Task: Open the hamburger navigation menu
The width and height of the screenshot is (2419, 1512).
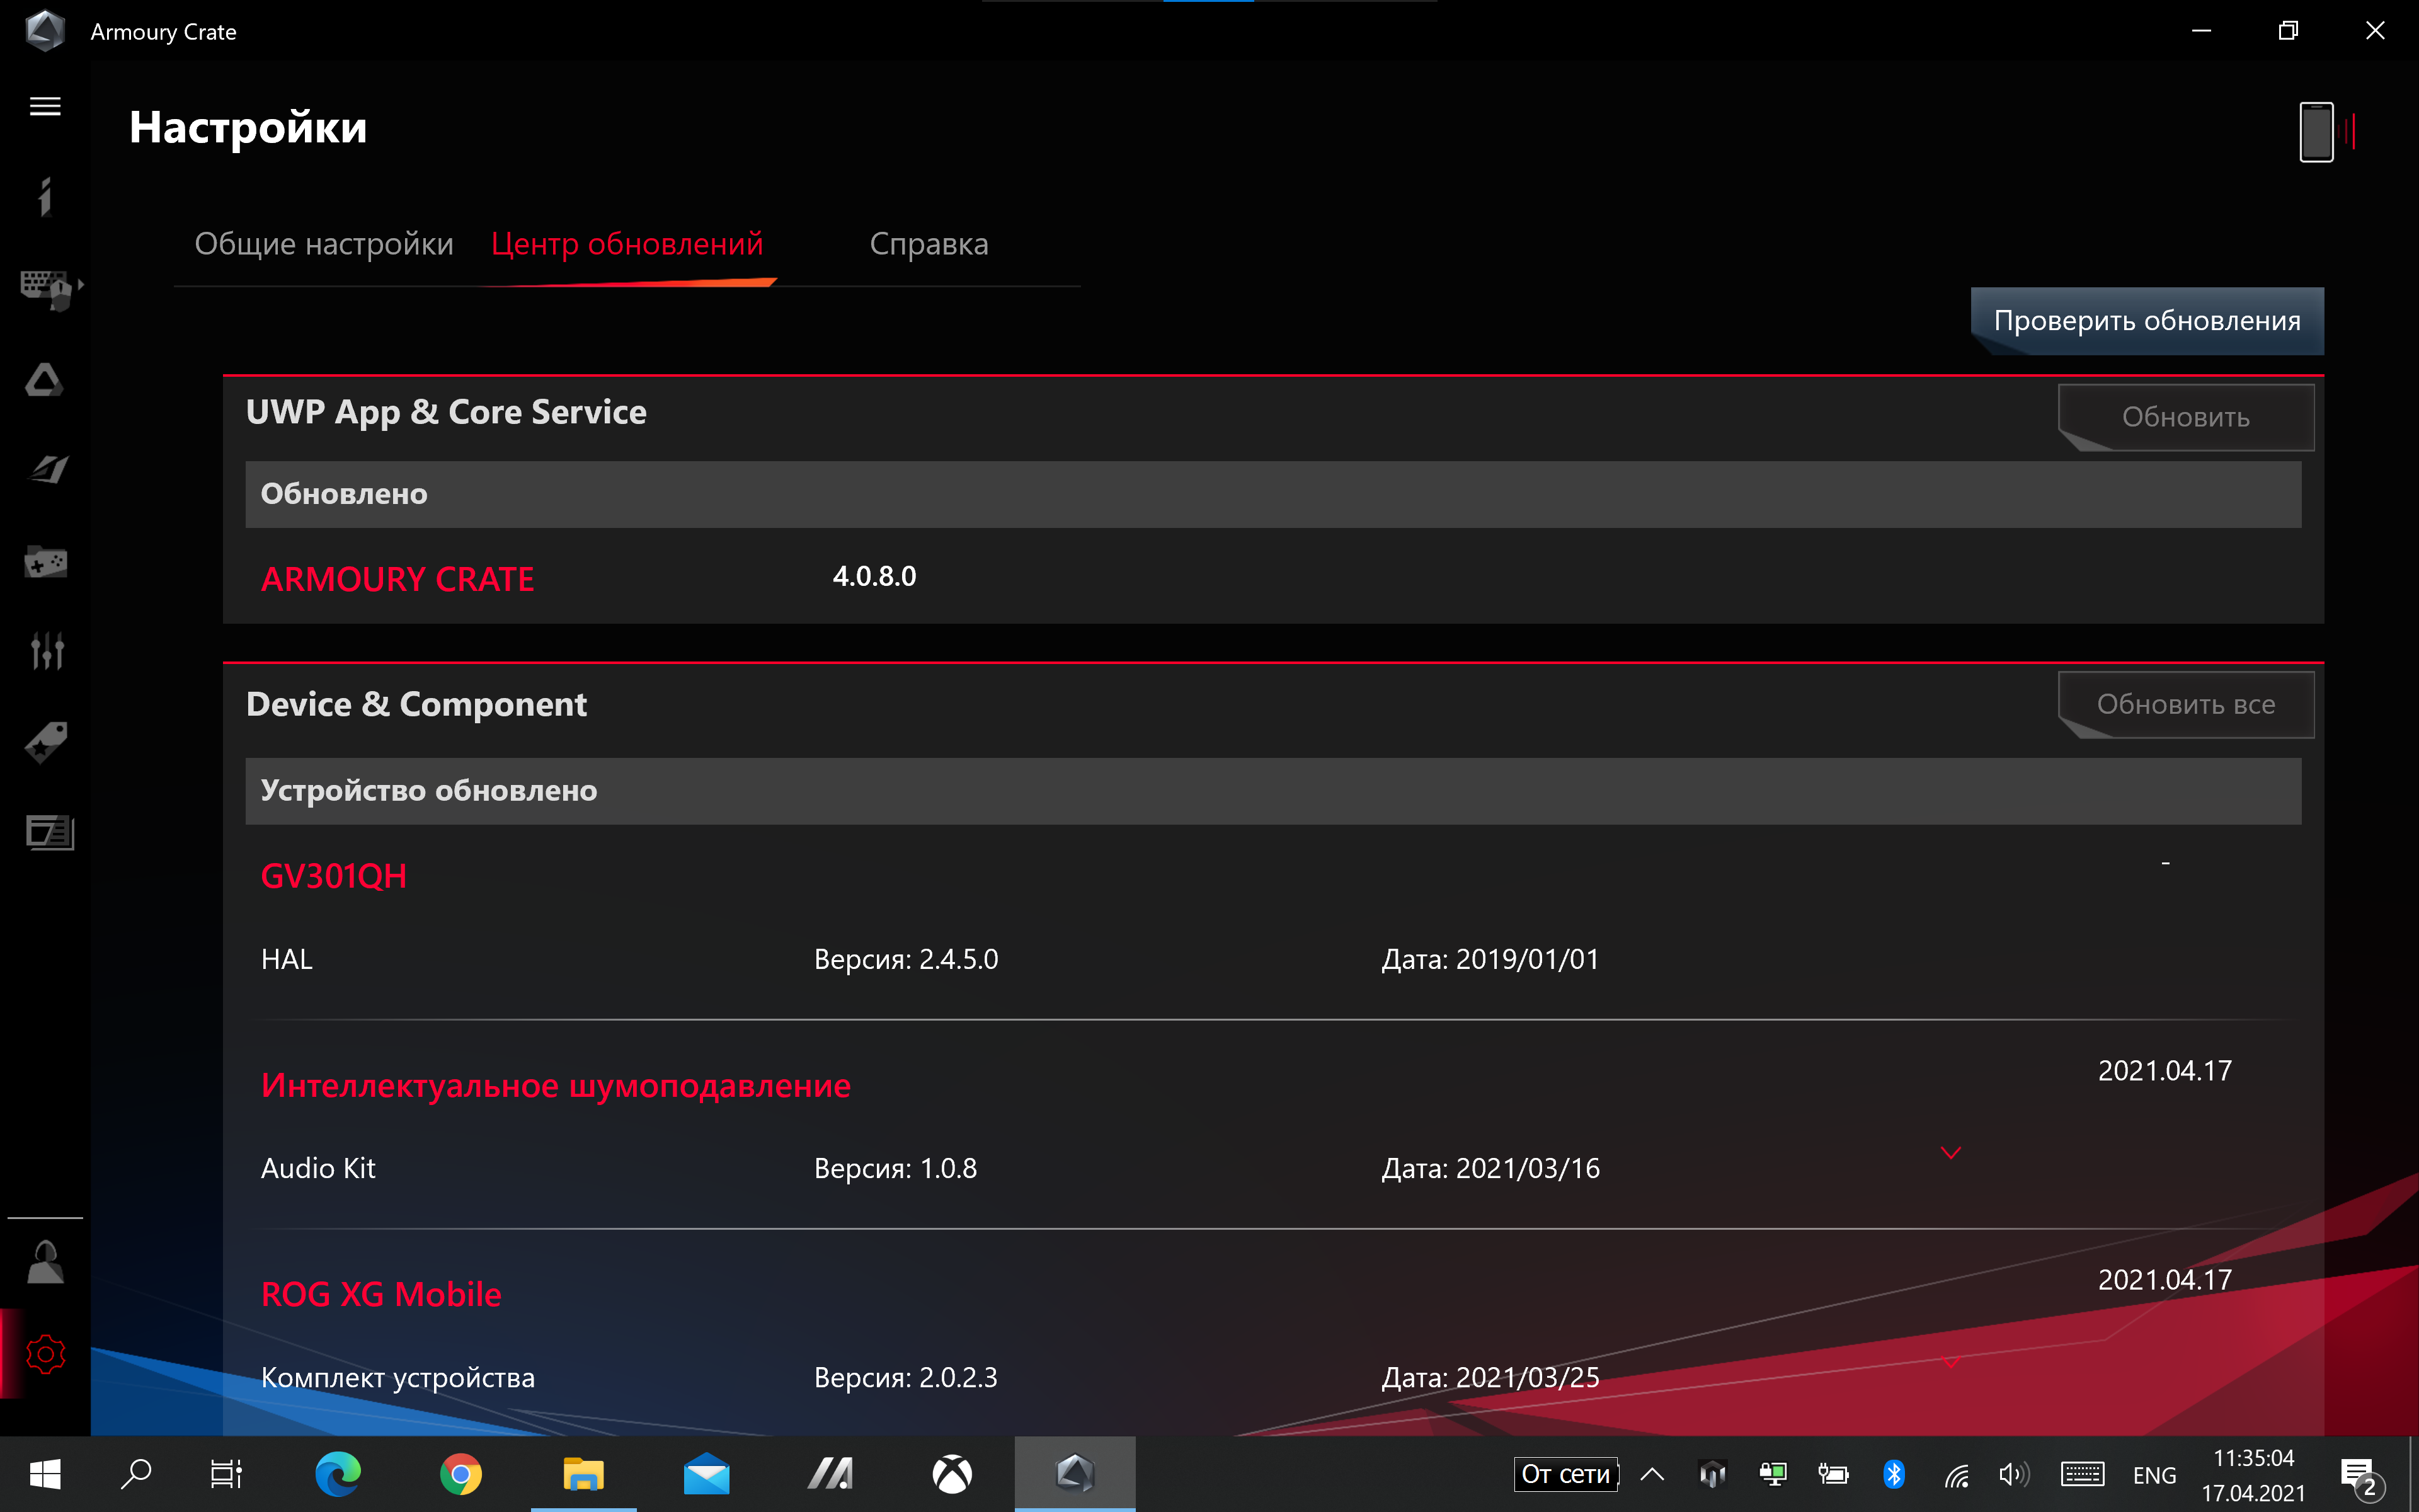Action: [x=45, y=106]
